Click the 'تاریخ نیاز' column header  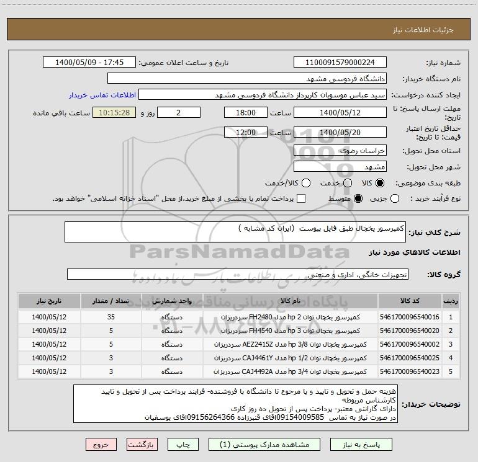coord(49,301)
